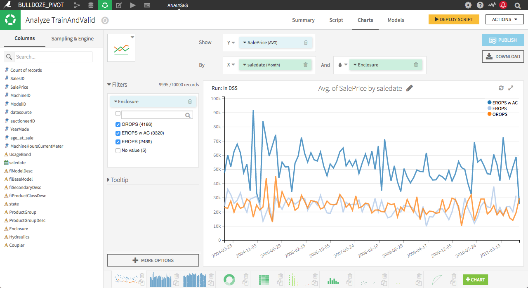Image resolution: width=528 pixels, height=288 pixels.
Task: Click the DEPLOY SCRIPT button
Action: (454, 19)
